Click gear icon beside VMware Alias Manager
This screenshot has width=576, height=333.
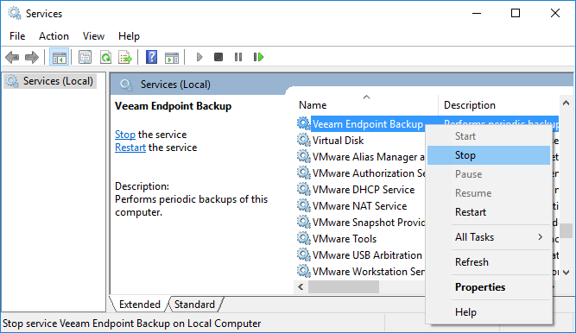pos(303,156)
